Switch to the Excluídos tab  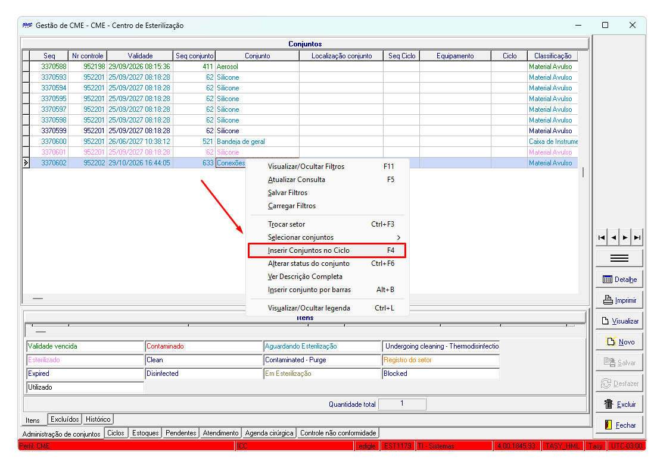(x=65, y=419)
